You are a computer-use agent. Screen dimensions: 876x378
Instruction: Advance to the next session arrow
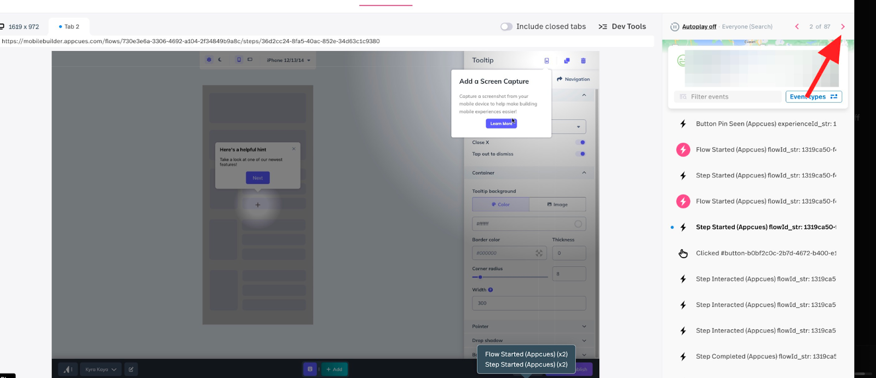[x=843, y=27]
